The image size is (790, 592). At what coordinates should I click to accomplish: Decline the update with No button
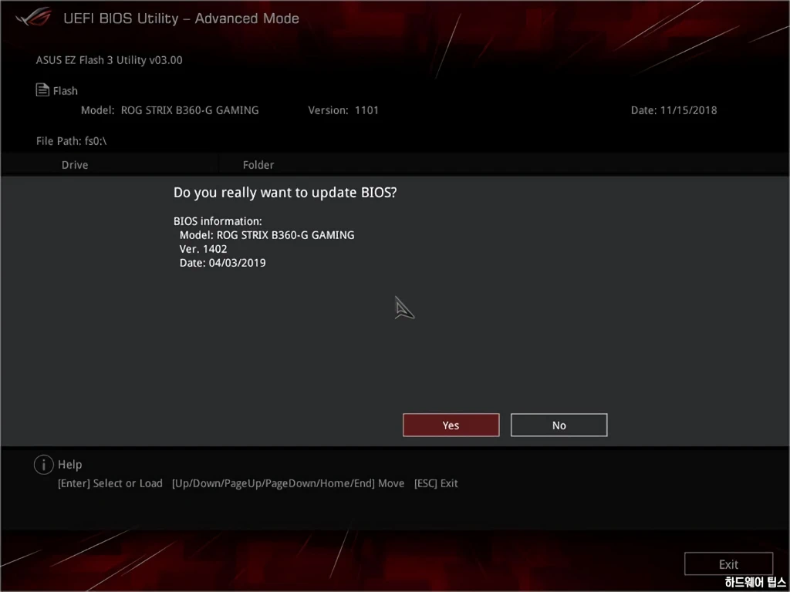click(x=559, y=425)
